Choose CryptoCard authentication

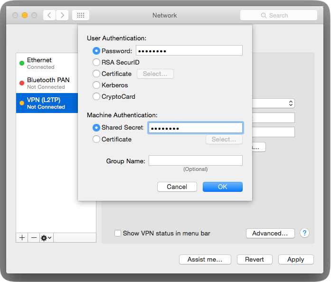(96, 96)
